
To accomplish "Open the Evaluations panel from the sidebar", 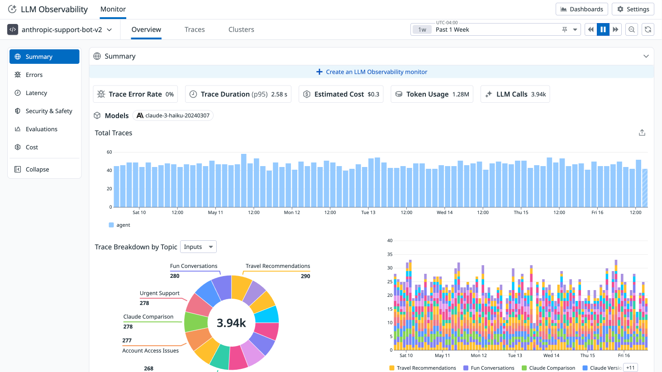I will [x=40, y=129].
